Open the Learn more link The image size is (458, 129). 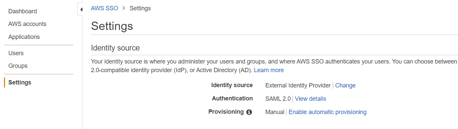click(x=269, y=70)
